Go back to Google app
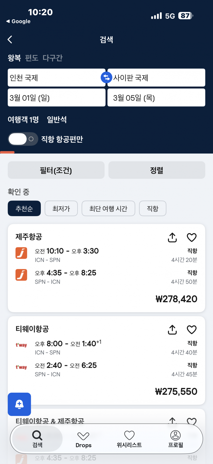Viewport: 213px width, 464px height. pyautogui.click(x=18, y=21)
